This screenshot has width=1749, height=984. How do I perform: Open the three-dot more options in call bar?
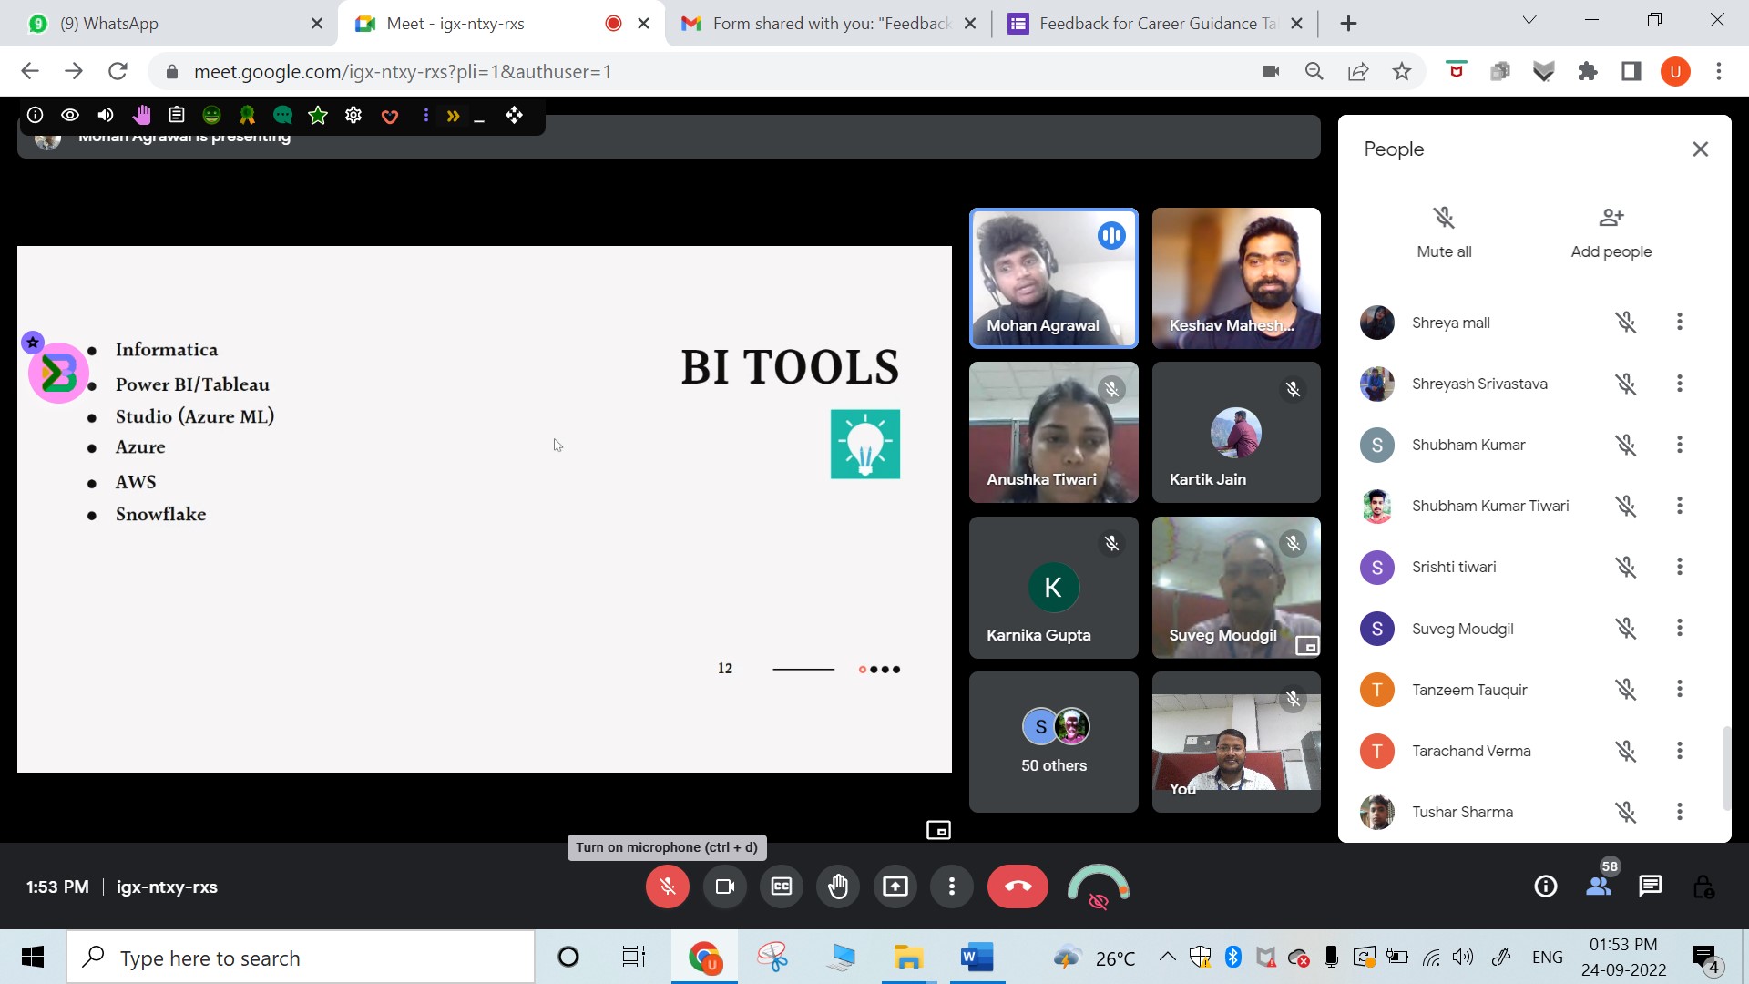pos(952,887)
